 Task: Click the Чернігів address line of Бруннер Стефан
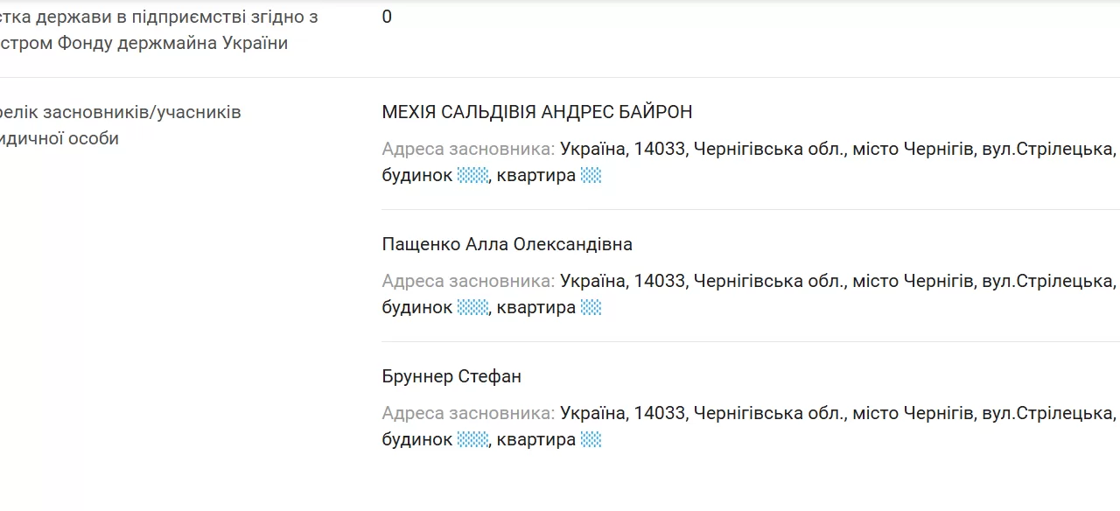(x=837, y=413)
